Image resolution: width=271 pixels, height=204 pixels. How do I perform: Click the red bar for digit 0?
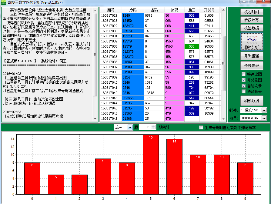pyautogui.click(x=32, y=179)
